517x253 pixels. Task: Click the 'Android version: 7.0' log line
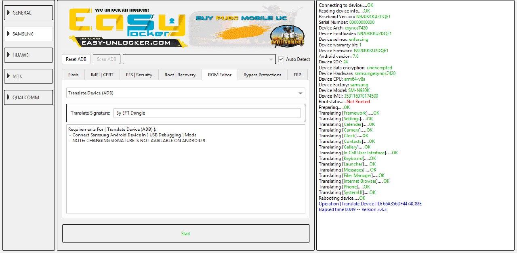[338, 56]
